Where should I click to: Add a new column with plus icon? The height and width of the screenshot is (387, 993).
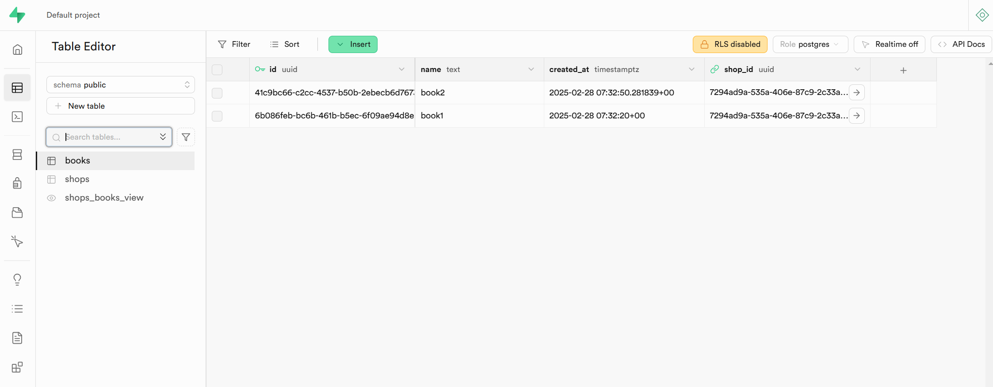[903, 70]
